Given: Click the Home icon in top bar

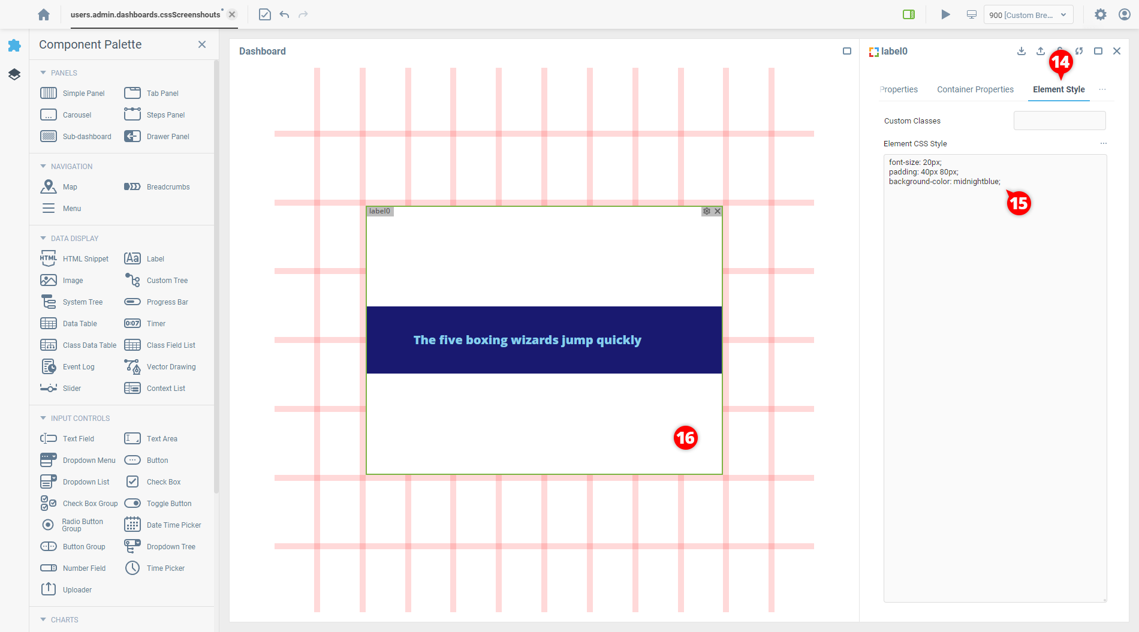Looking at the screenshot, I should pyautogui.click(x=44, y=14).
